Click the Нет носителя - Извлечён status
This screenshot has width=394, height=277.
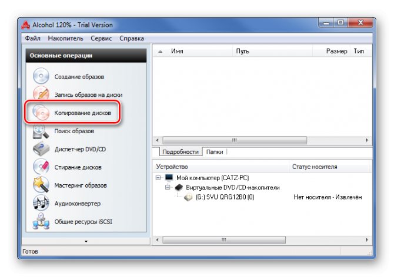pyautogui.click(x=328, y=197)
